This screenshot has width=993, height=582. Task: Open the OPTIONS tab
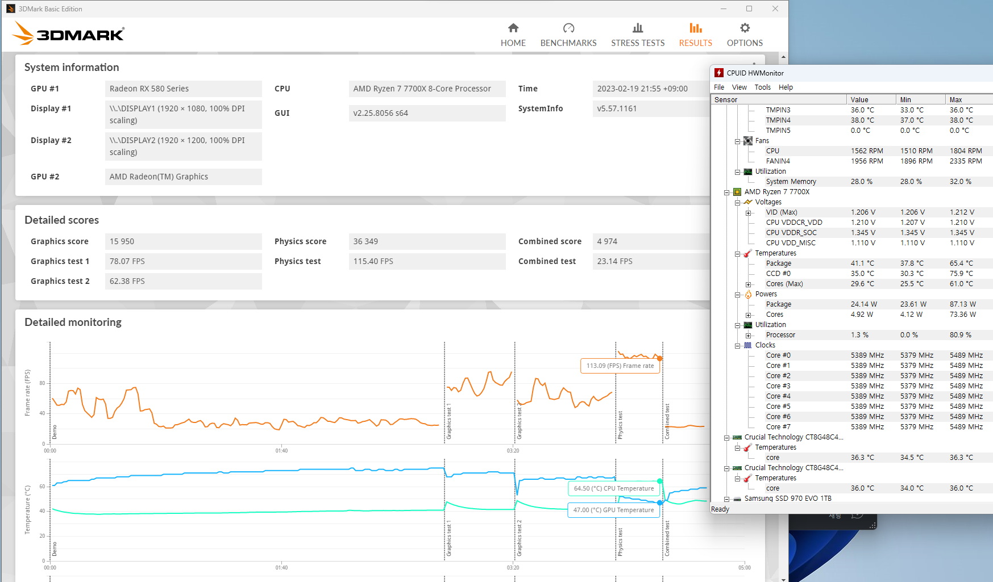click(745, 35)
